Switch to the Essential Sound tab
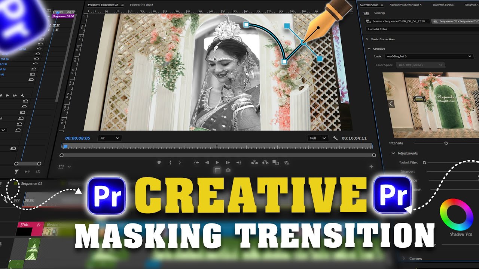479x269 pixels. click(443, 4)
